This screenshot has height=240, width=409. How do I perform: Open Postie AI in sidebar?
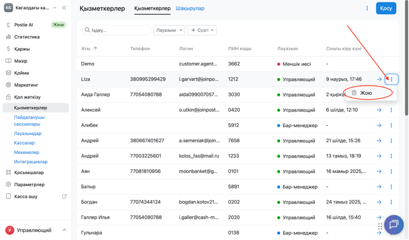[23, 25]
